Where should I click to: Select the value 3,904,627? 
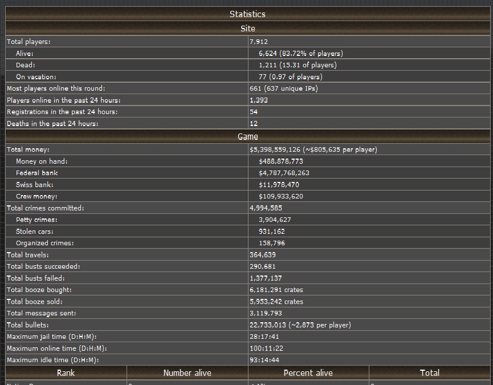(275, 220)
